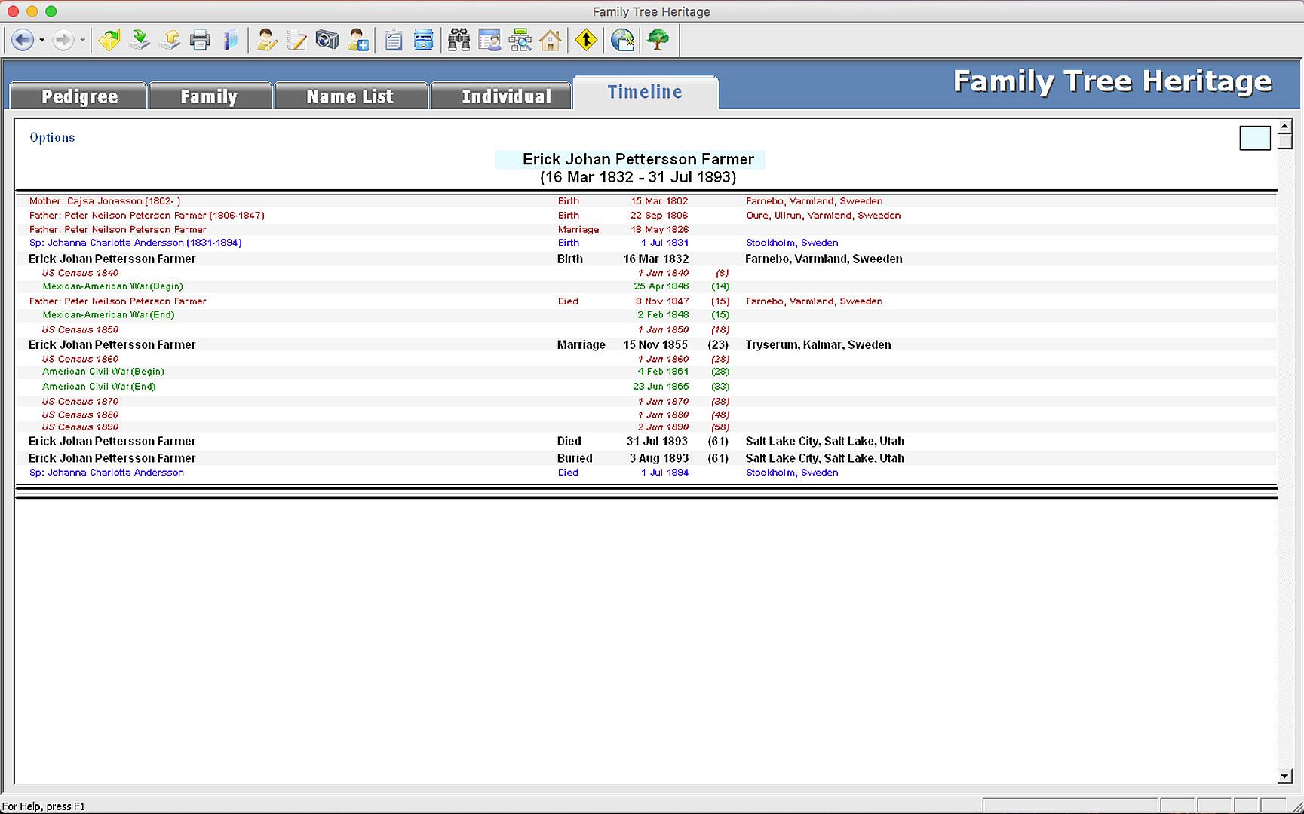Go to home person via house icon
The width and height of the screenshot is (1304, 814).
551,40
